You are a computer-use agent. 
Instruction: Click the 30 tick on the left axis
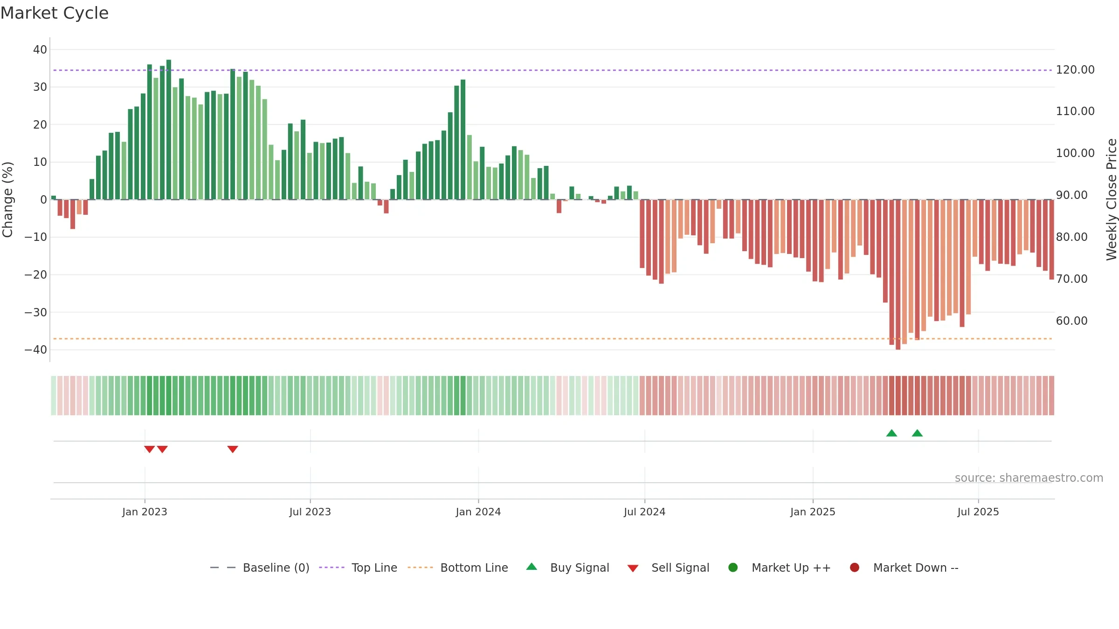tap(40, 87)
